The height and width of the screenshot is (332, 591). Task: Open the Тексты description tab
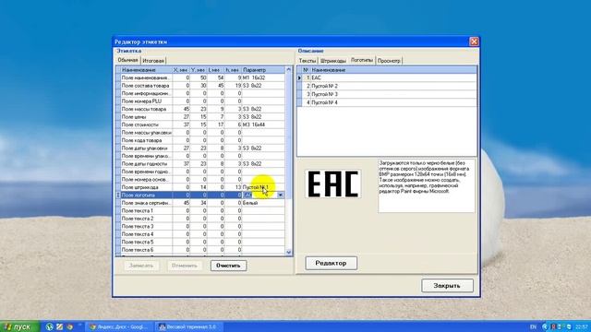click(308, 61)
